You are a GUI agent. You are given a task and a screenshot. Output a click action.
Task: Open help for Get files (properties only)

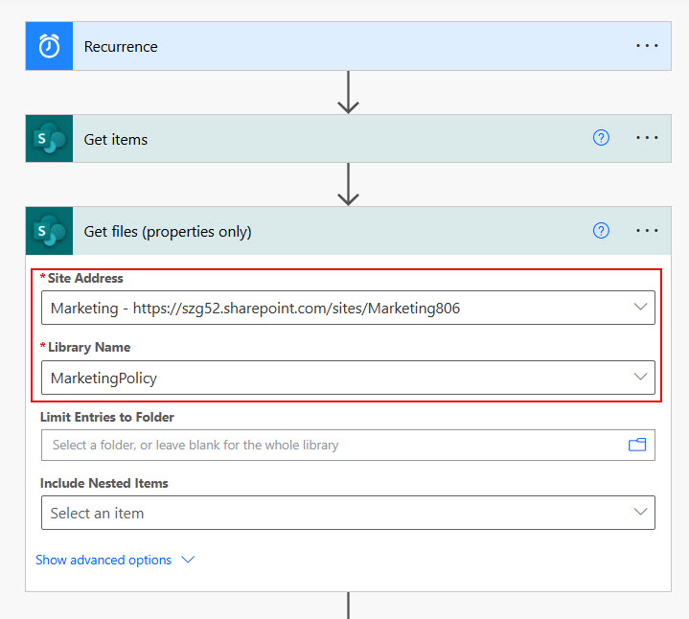(601, 231)
